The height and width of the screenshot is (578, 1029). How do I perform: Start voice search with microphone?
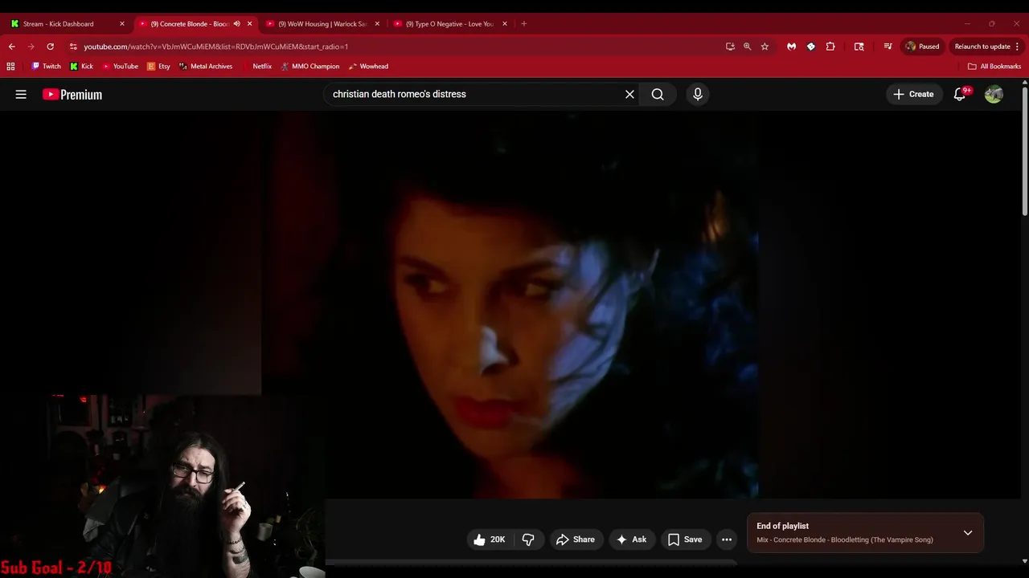click(x=697, y=94)
